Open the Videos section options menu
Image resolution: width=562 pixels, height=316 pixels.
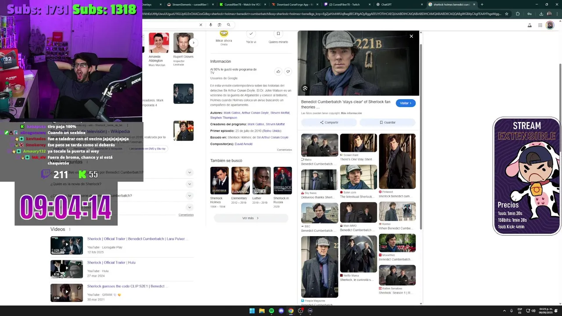tap(69, 230)
